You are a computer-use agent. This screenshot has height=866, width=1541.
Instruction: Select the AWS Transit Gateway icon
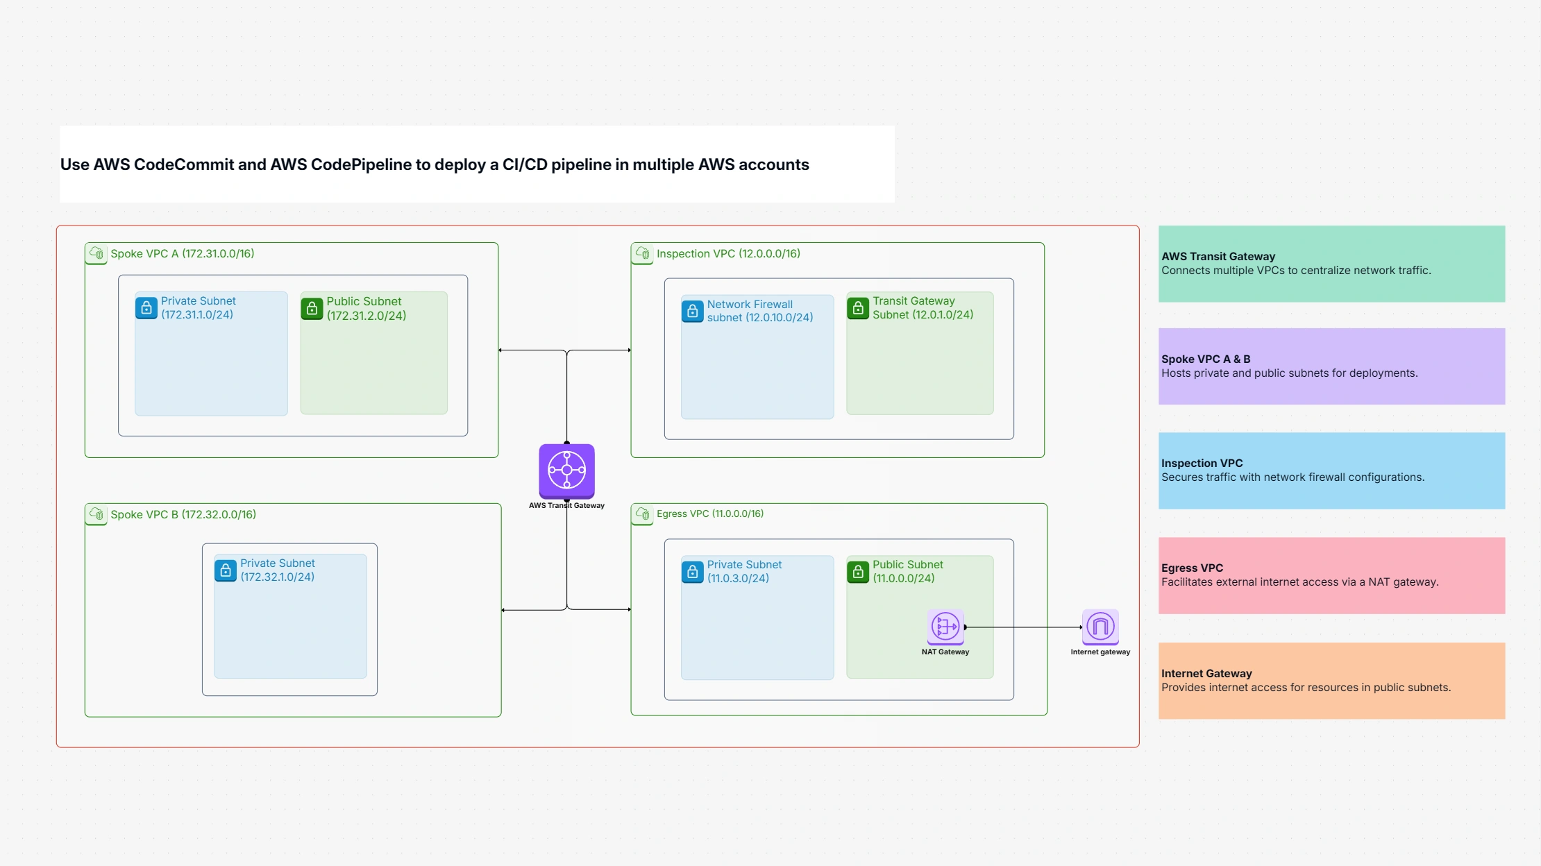pyautogui.click(x=568, y=474)
